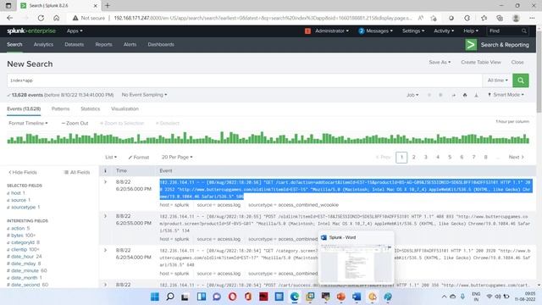
Task: Open the 20 Per Page dropdown
Action: tap(177, 158)
